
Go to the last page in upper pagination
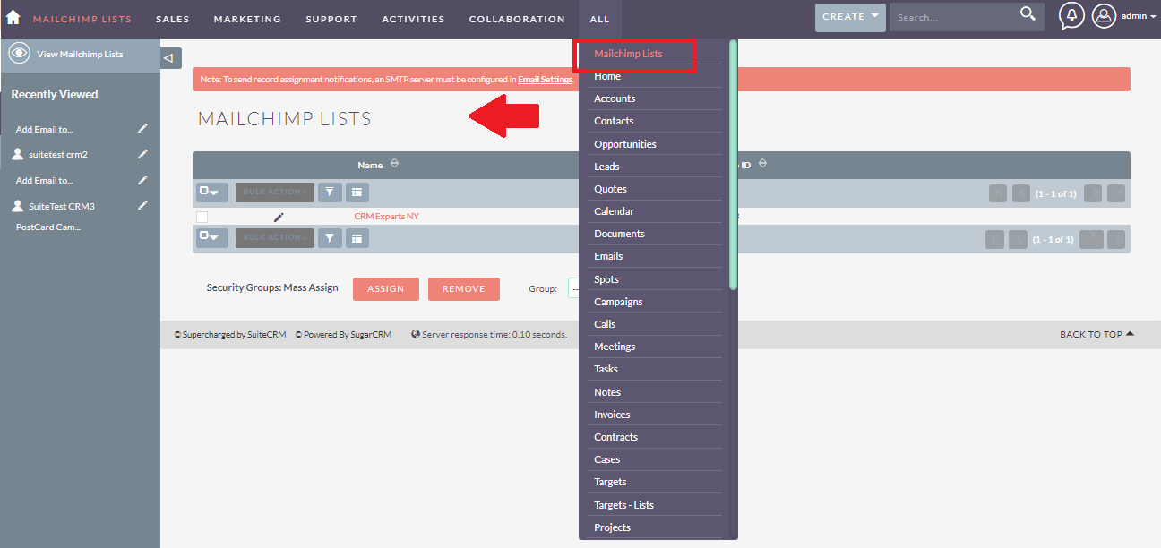coord(1116,193)
